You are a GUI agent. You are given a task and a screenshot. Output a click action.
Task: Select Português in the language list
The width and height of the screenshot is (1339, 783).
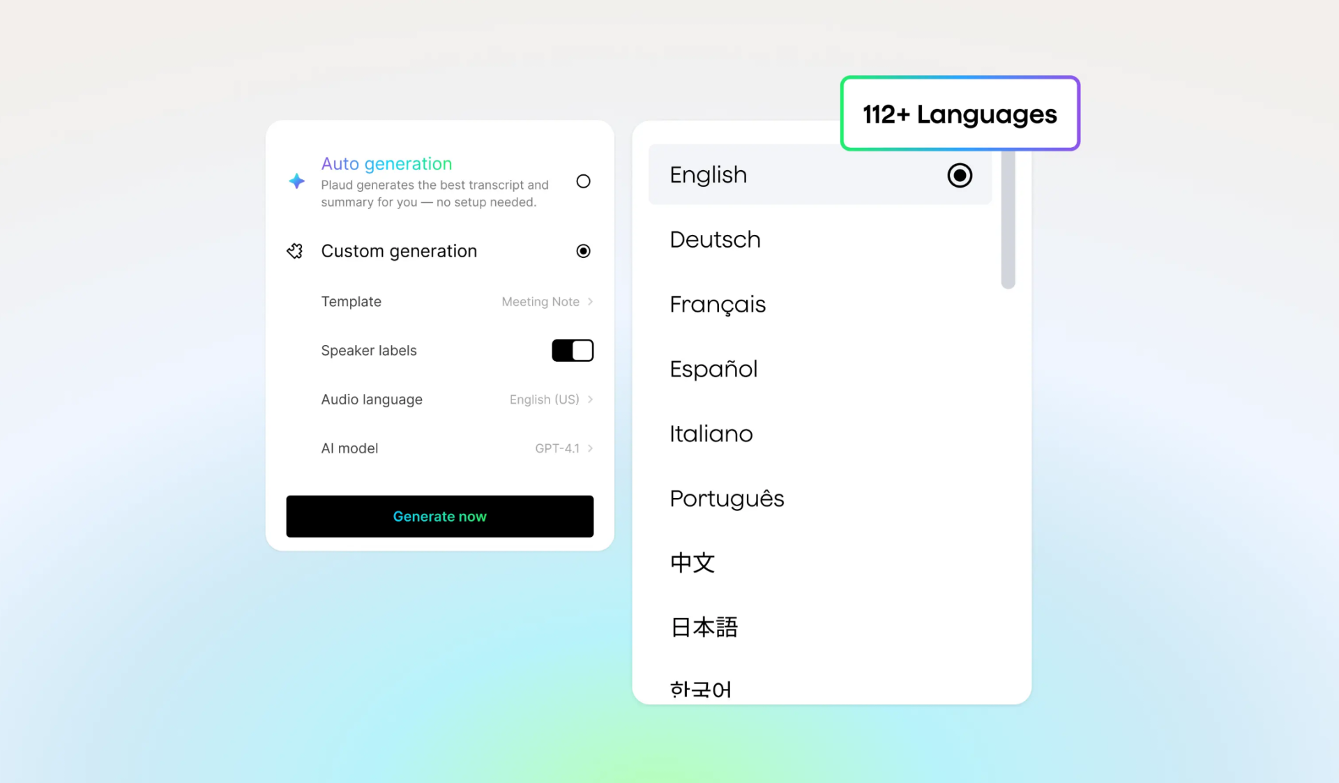point(727,499)
